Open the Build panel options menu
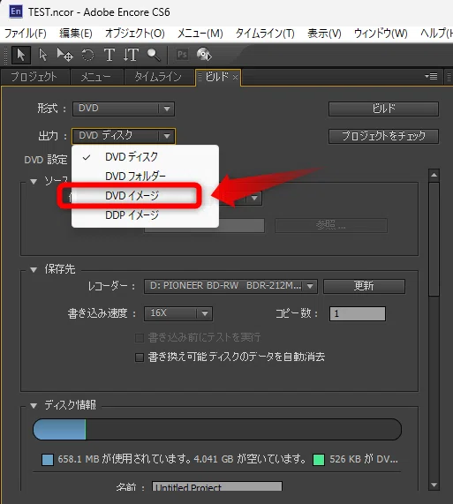The width and height of the screenshot is (453, 504). click(431, 77)
